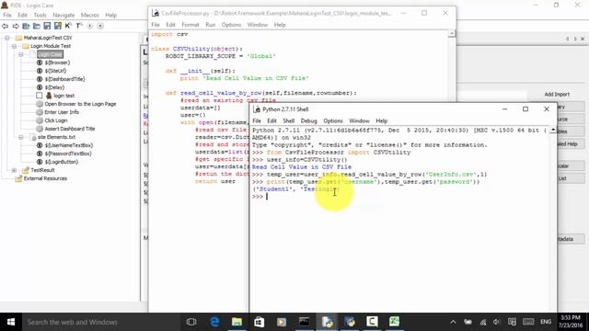
Task: Click the Open Directory folder icon in RIDE toolbar
Action: (x=37, y=26)
